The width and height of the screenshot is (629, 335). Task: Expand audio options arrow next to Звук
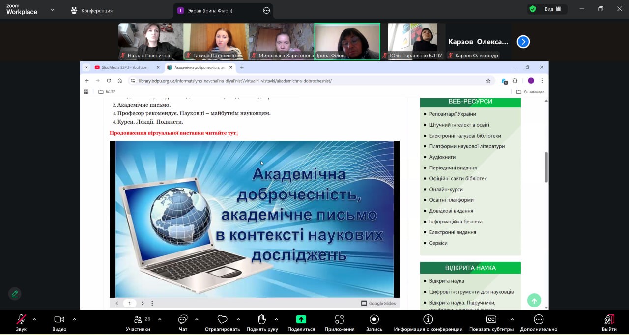tap(34, 319)
